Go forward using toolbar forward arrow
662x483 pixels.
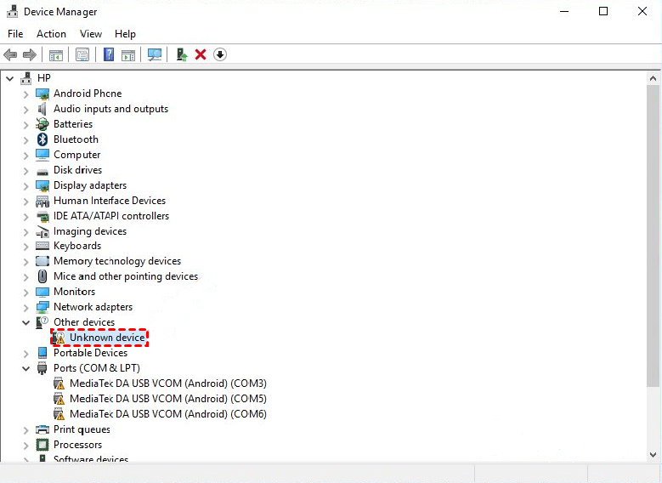coord(30,54)
